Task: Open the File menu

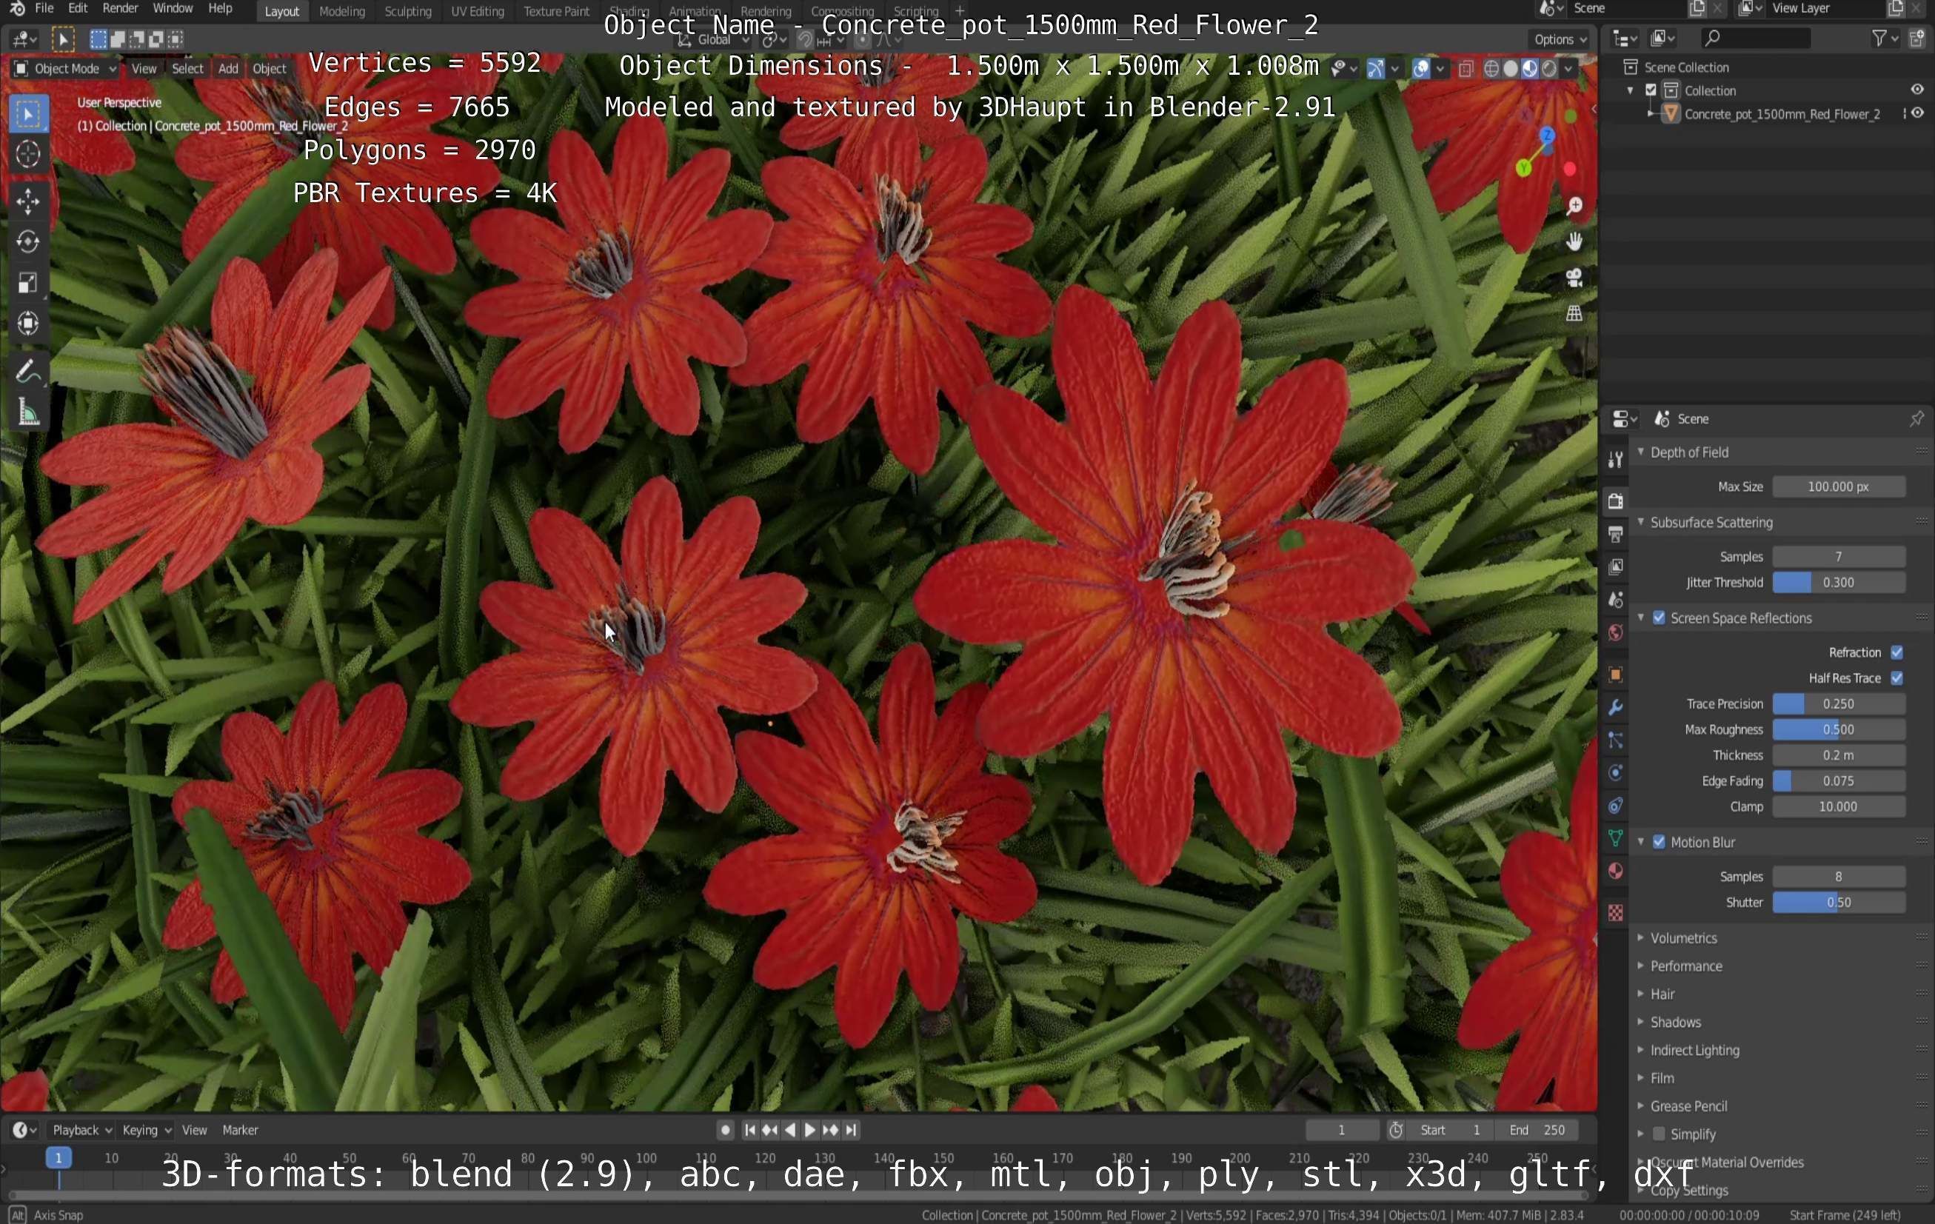Action: coord(44,8)
